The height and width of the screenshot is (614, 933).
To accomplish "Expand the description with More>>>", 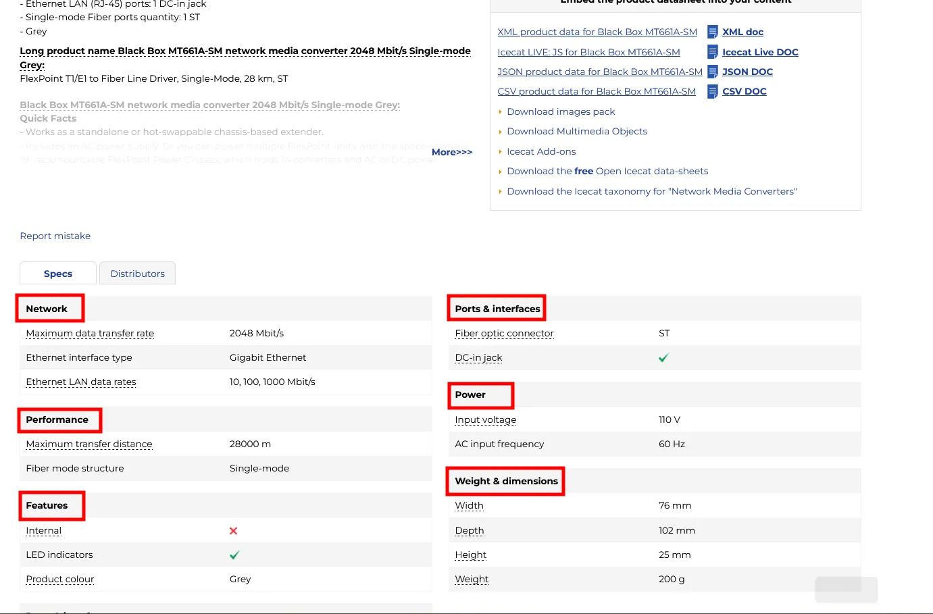I will [x=452, y=152].
